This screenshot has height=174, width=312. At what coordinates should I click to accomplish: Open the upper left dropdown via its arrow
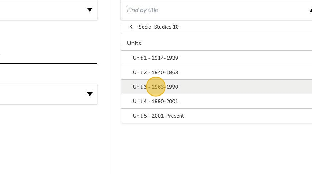click(x=90, y=10)
